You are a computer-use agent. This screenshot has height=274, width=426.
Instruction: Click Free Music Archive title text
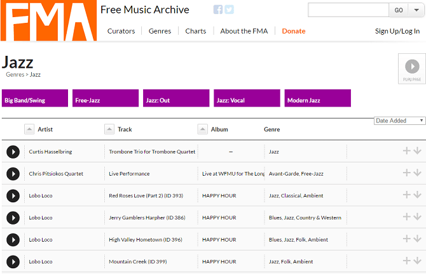145,10
